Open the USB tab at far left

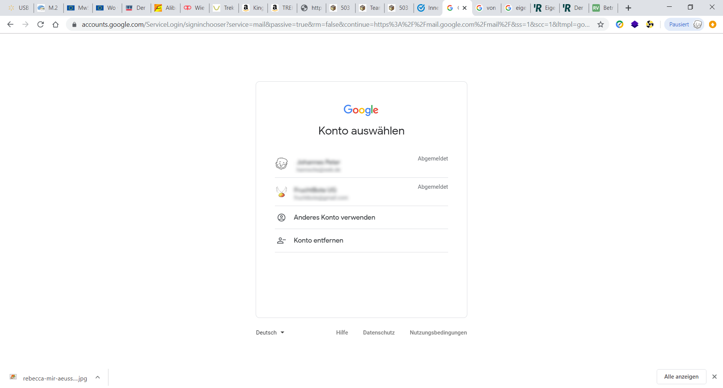[x=18, y=8]
